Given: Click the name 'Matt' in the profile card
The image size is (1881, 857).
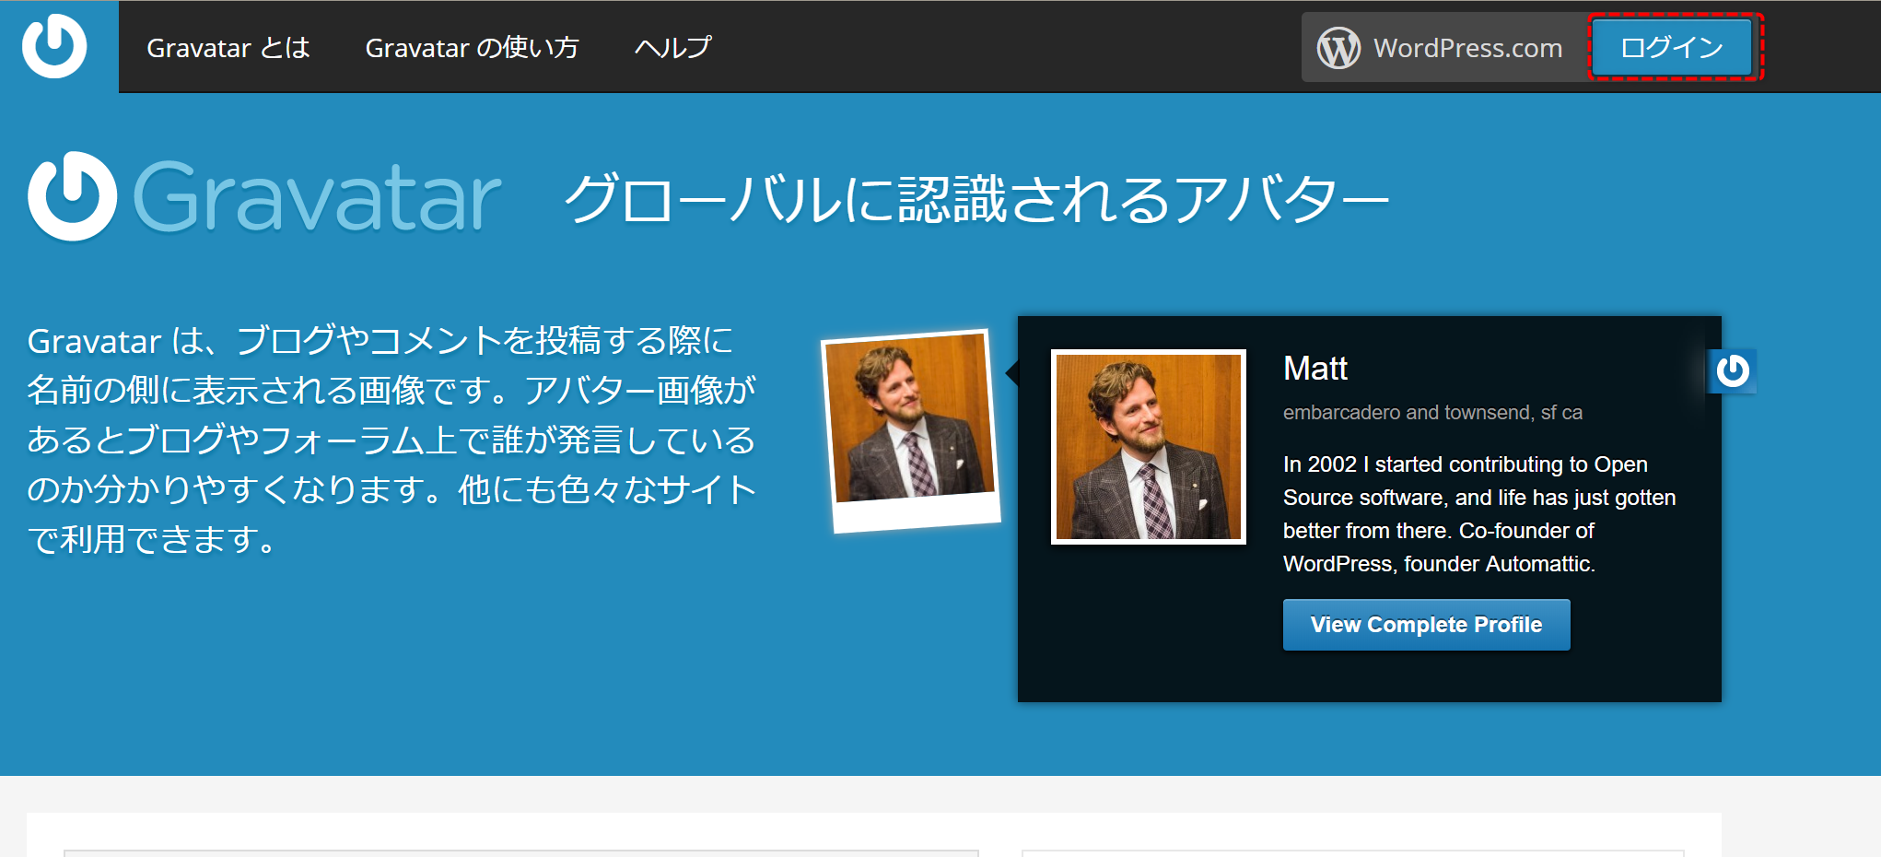Looking at the screenshot, I should point(1315,369).
